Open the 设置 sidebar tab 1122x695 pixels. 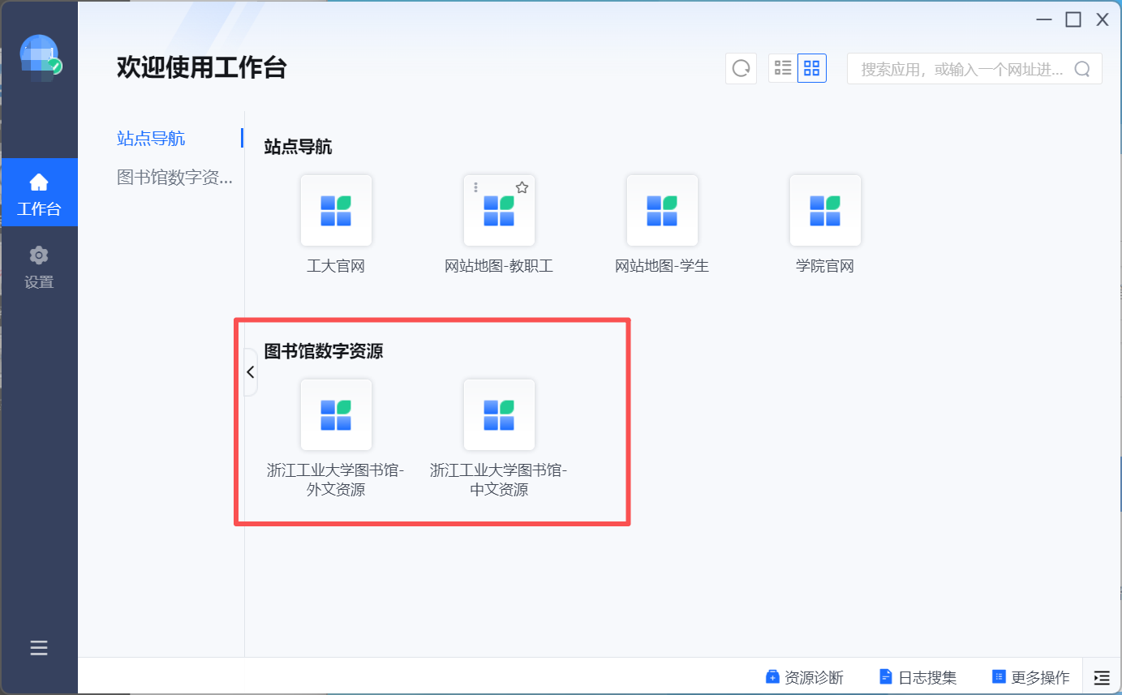pos(39,267)
